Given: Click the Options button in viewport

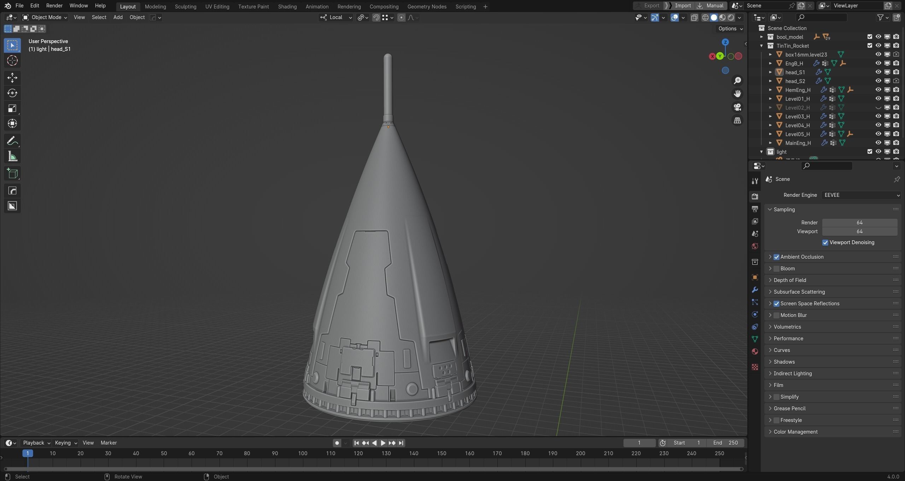Looking at the screenshot, I should tap(730, 29).
